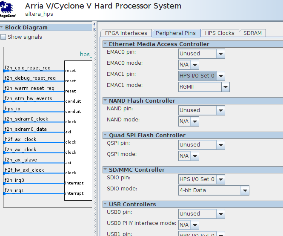283x236 pixels.
Task: Open the NAND pin dropdown
Action: [x=202, y=110]
